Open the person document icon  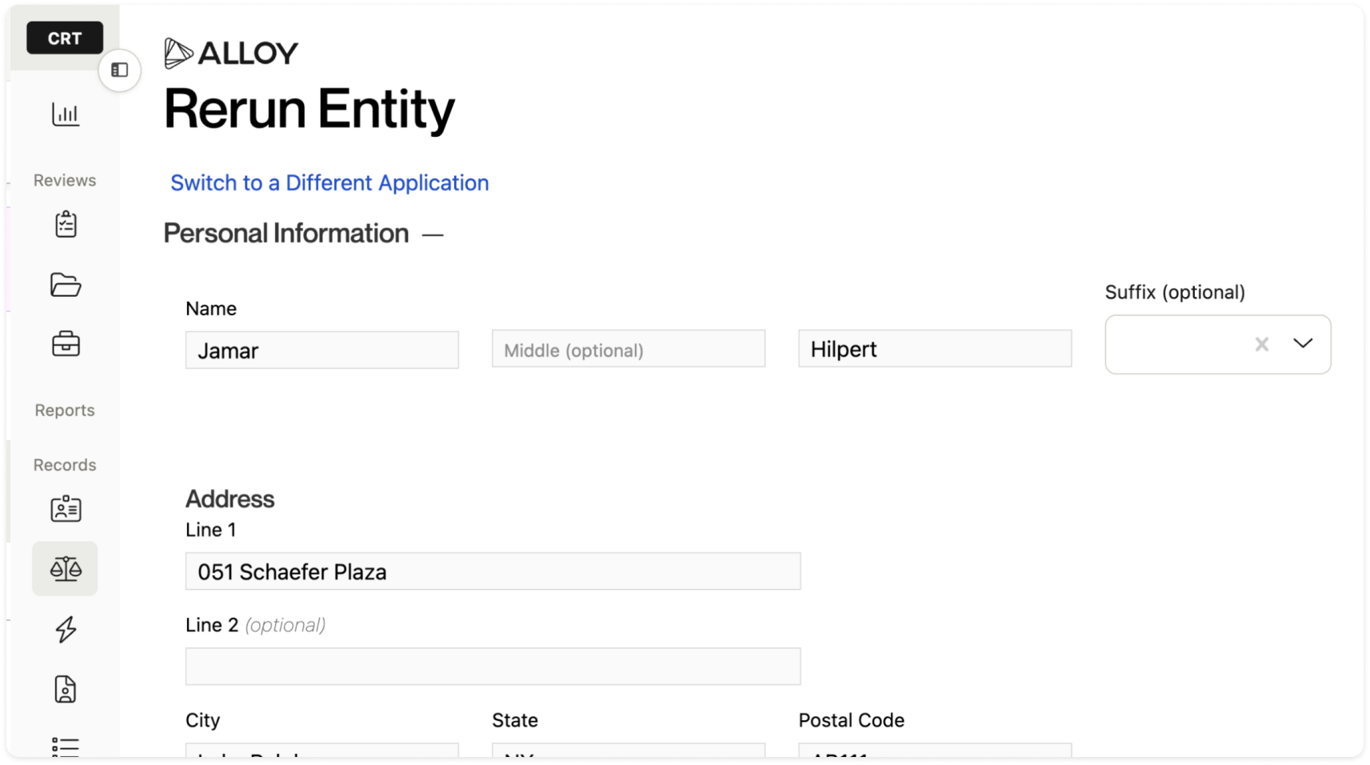[66, 689]
